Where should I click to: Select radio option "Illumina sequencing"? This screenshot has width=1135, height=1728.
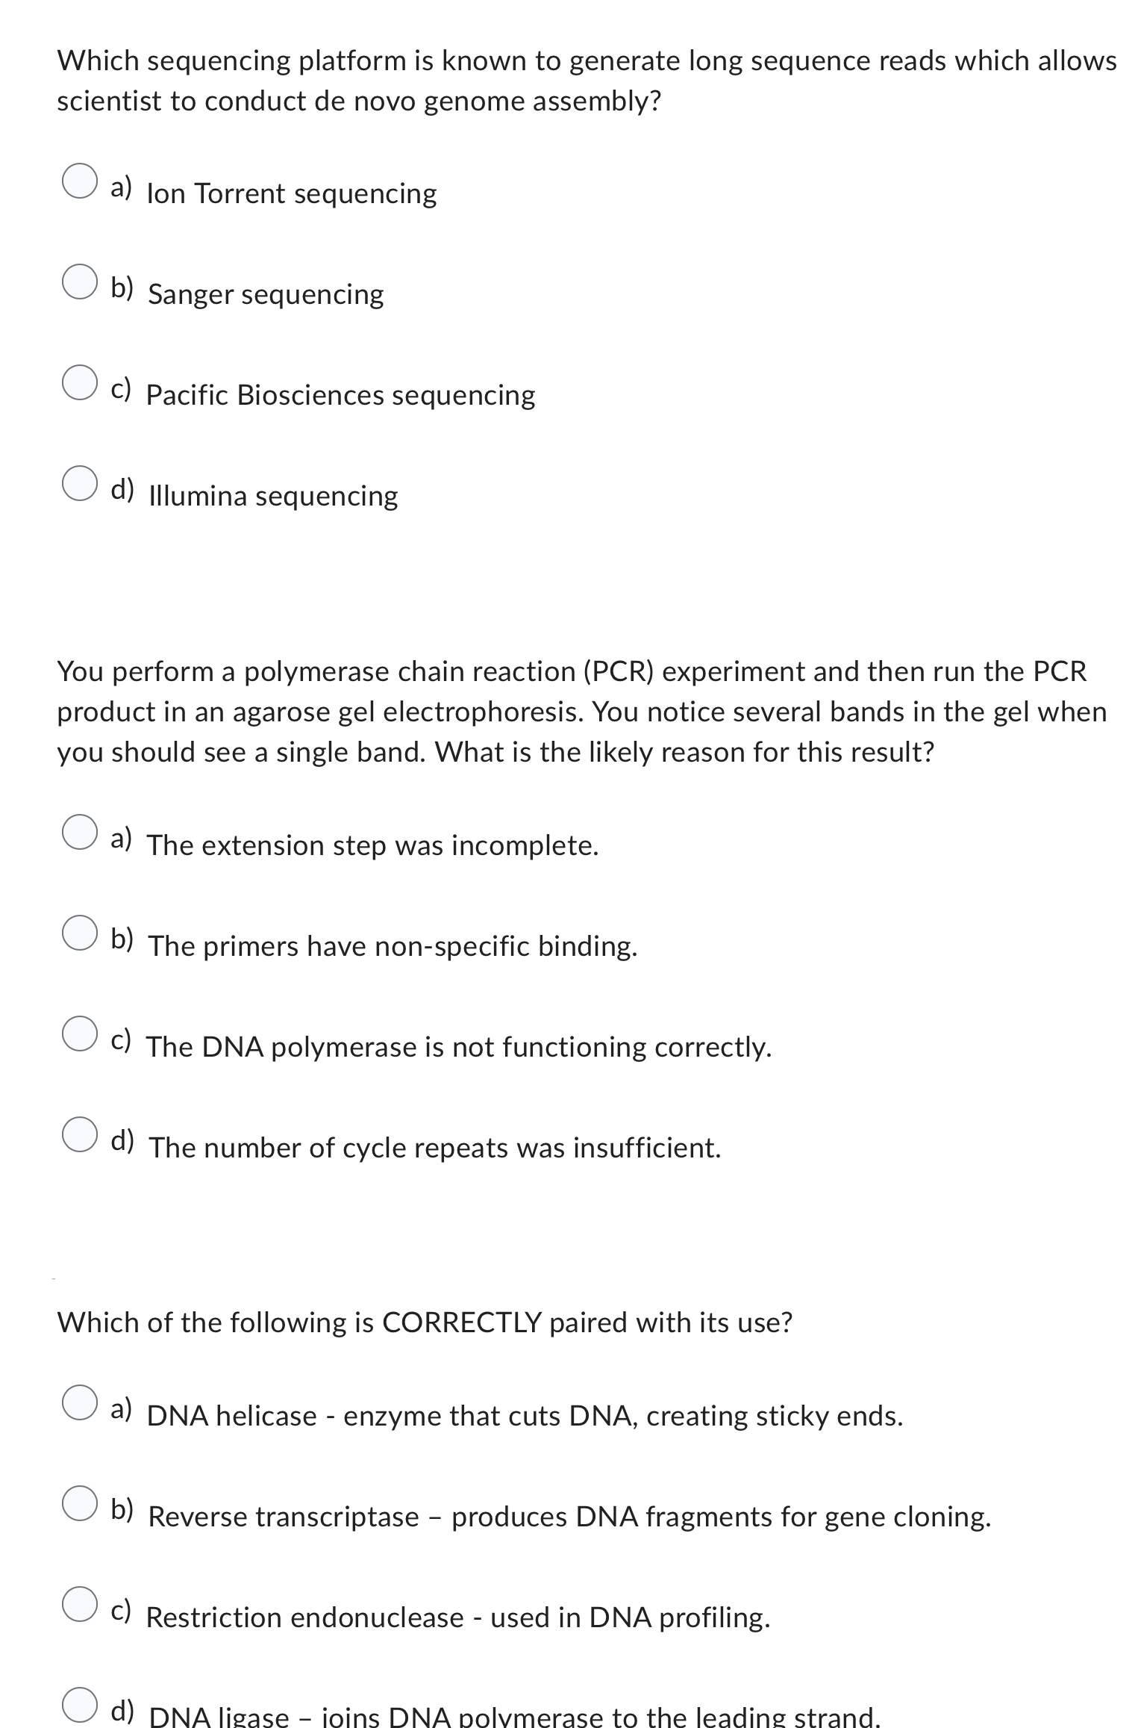point(80,484)
